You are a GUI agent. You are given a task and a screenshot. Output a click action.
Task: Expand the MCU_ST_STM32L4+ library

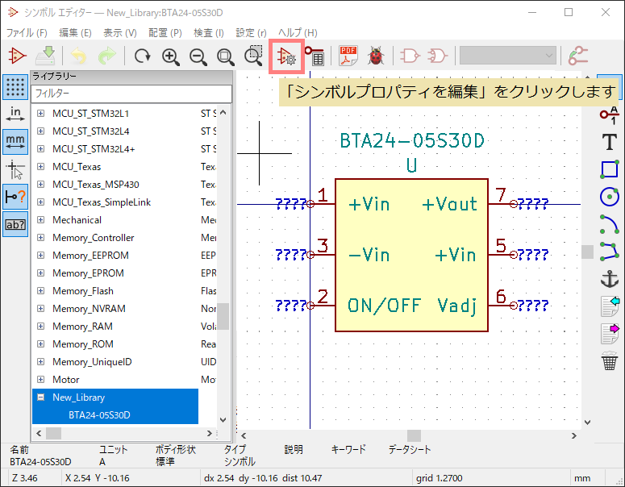point(40,149)
